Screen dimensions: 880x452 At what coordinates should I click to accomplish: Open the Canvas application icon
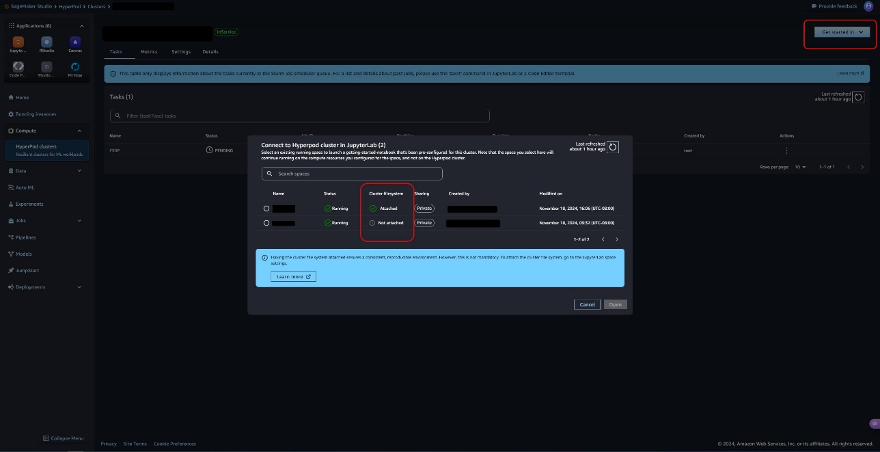coord(75,42)
